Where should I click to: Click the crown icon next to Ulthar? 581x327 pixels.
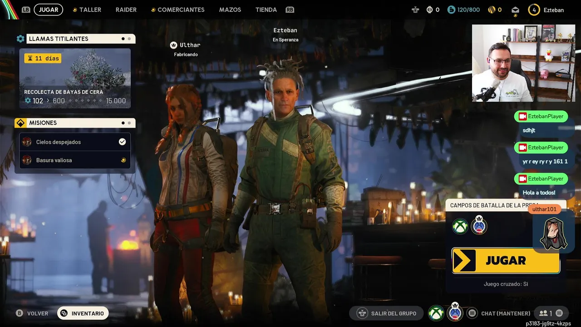(x=173, y=45)
